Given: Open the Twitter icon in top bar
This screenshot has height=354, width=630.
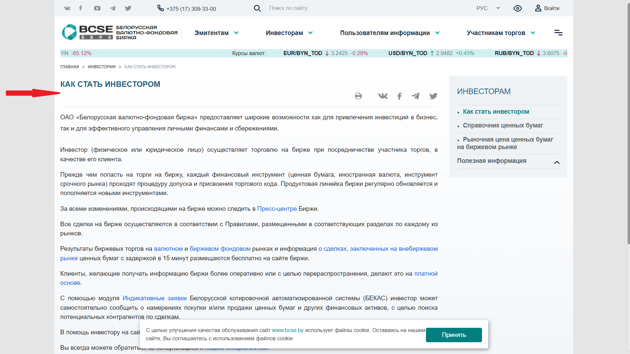Looking at the screenshot, I should [128, 8].
